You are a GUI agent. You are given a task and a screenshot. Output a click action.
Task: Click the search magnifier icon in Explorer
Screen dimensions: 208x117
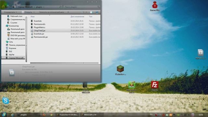pos(98,7)
